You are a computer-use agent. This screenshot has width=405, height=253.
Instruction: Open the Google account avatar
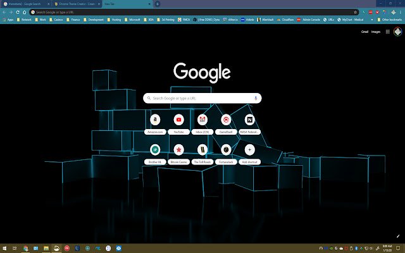pyautogui.click(x=398, y=32)
